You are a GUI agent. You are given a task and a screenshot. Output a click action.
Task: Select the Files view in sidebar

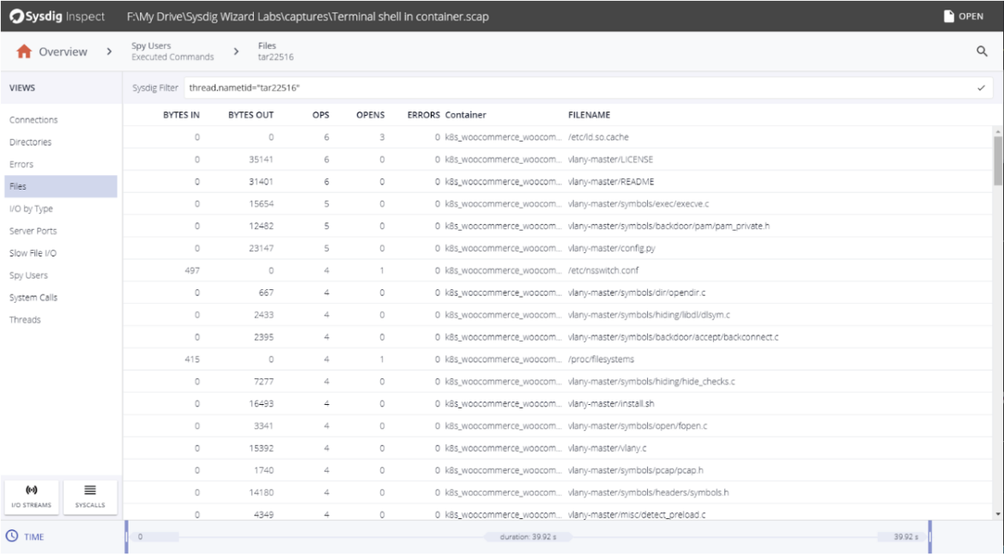(61, 186)
